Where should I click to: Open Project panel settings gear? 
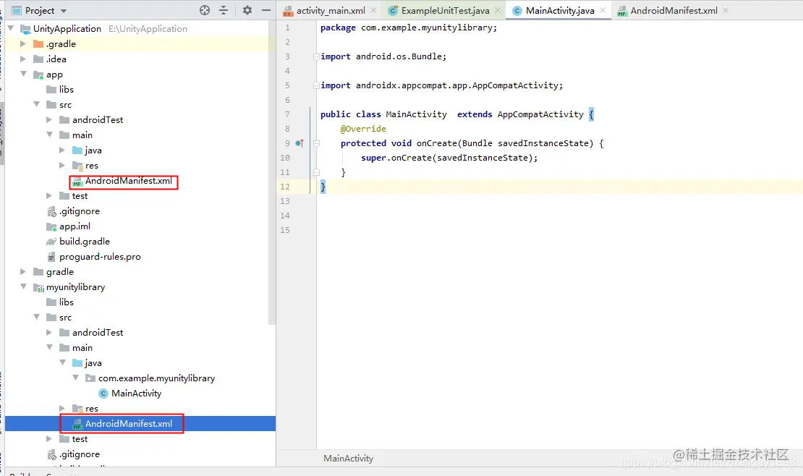coord(247,10)
